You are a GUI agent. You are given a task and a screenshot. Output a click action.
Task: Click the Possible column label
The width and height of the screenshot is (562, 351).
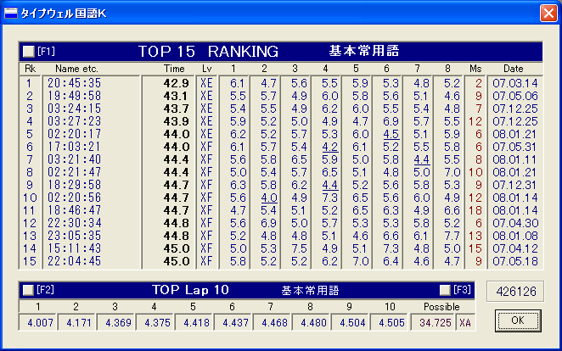point(441,307)
